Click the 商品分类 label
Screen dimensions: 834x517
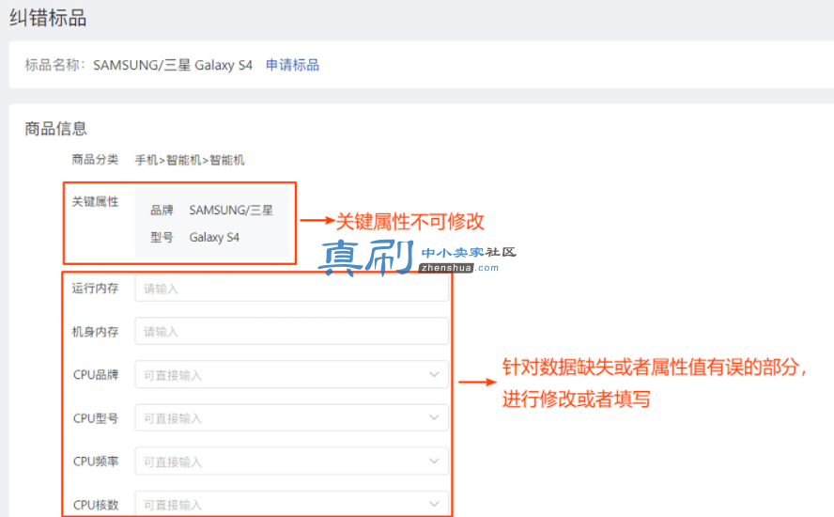(x=95, y=160)
